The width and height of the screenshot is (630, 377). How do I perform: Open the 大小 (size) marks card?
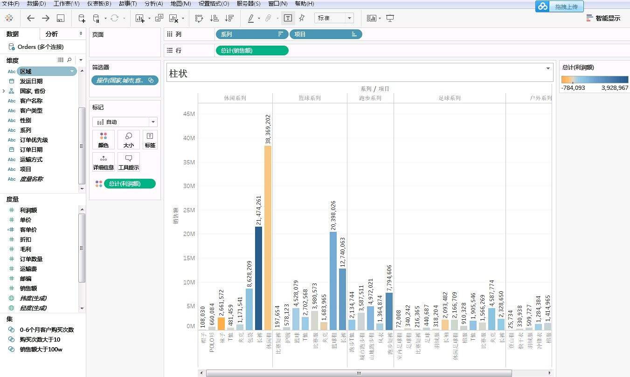pyautogui.click(x=129, y=139)
